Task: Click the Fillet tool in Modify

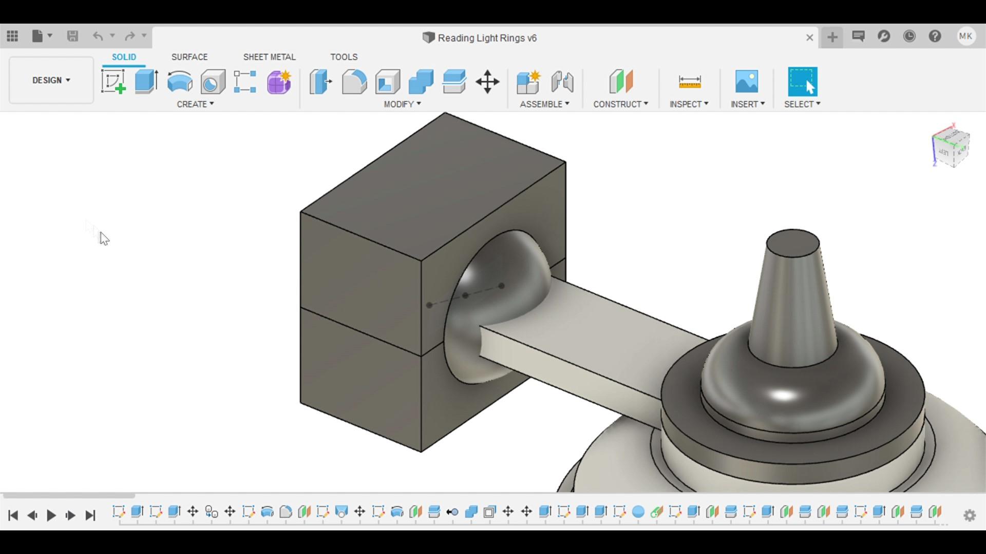Action: [354, 82]
